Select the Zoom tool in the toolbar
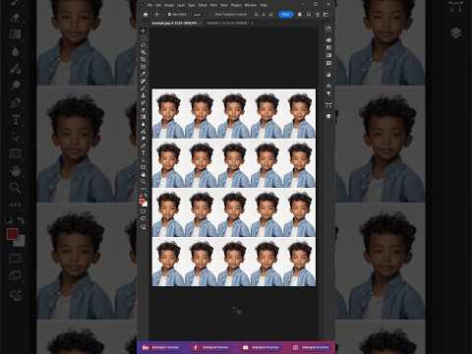 [143, 181]
